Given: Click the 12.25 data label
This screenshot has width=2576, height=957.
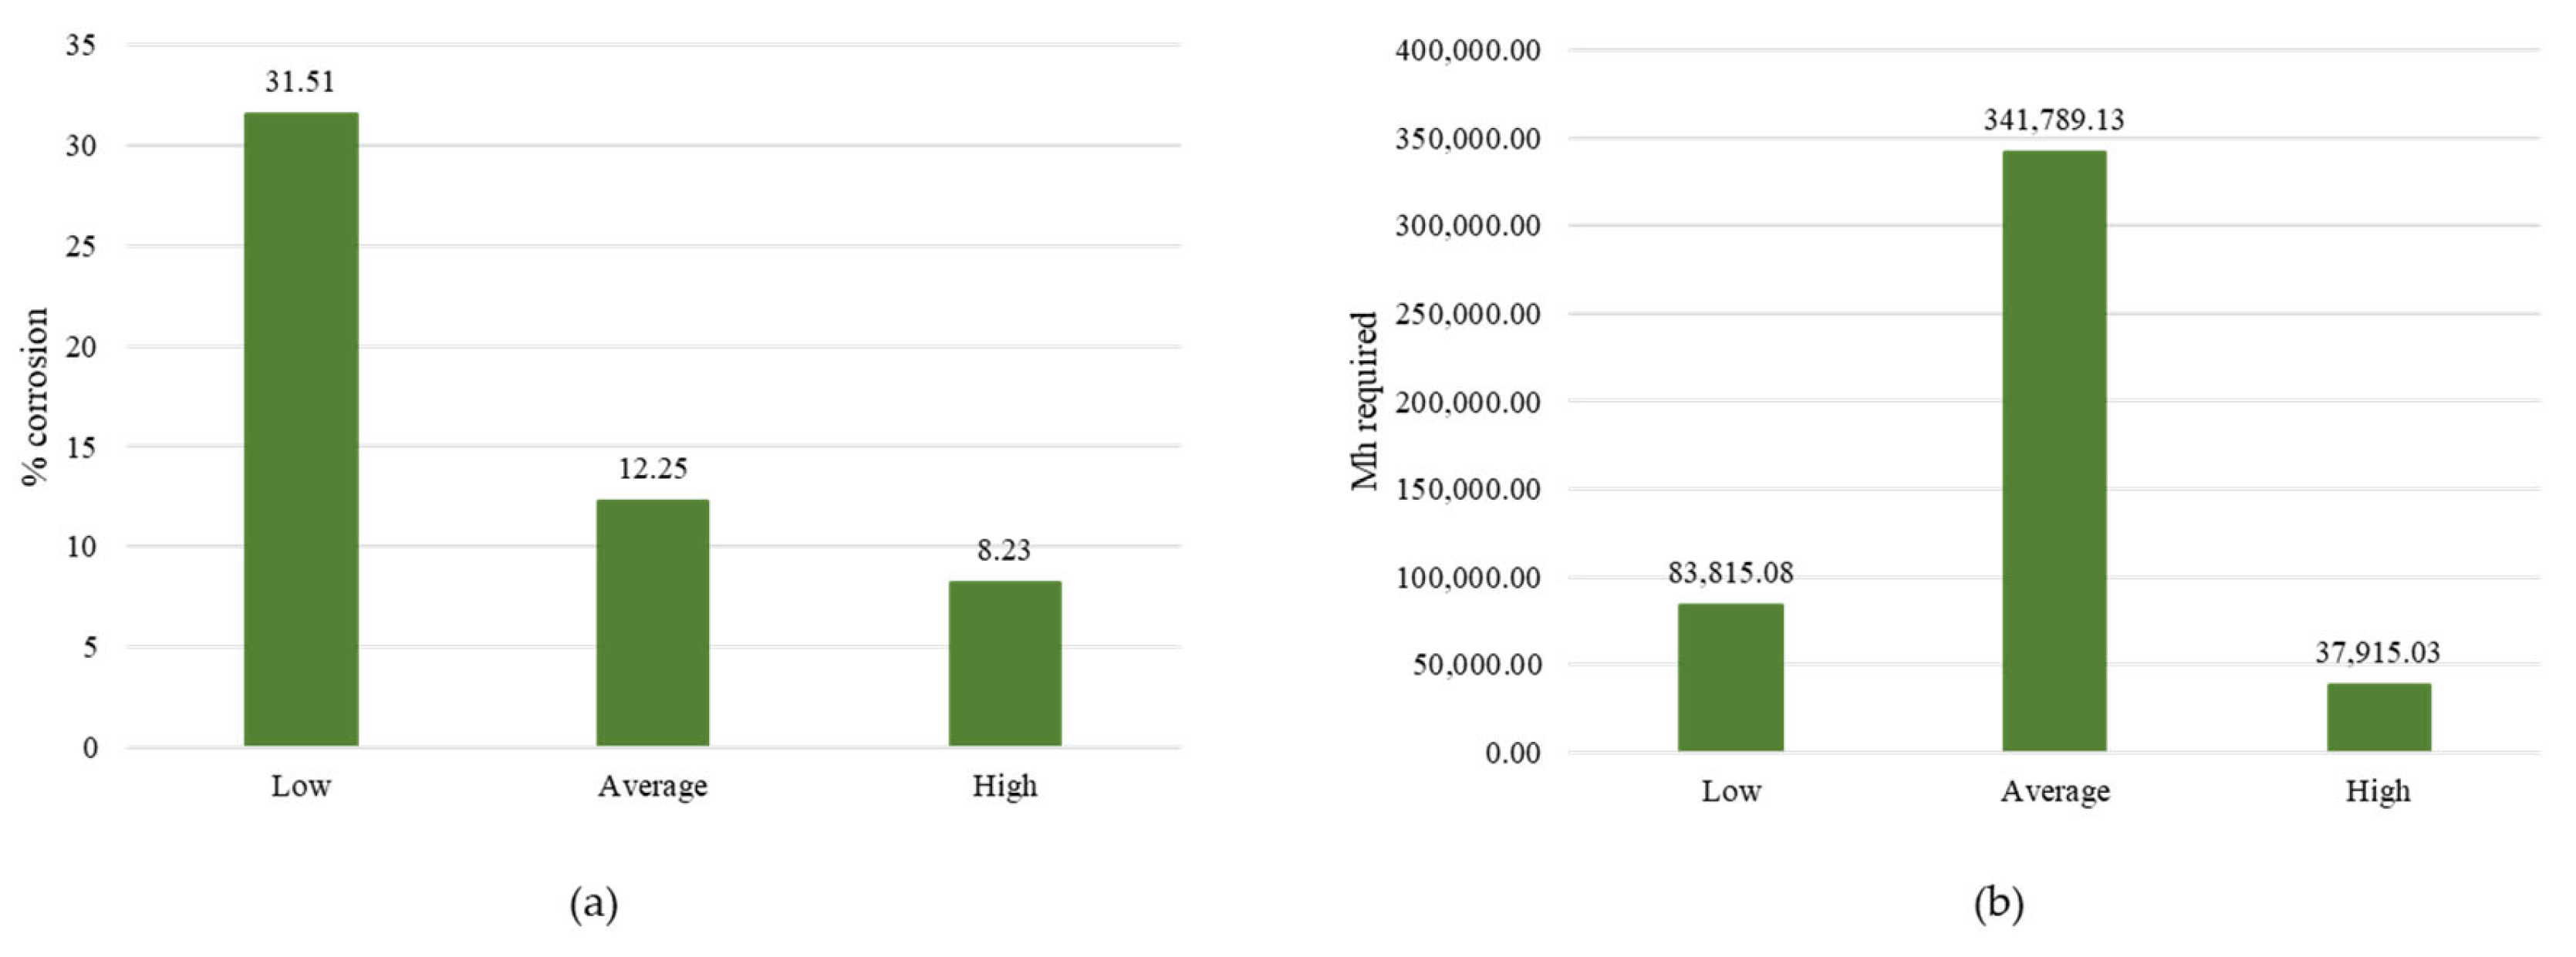Looking at the screenshot, I should [653, 469].
